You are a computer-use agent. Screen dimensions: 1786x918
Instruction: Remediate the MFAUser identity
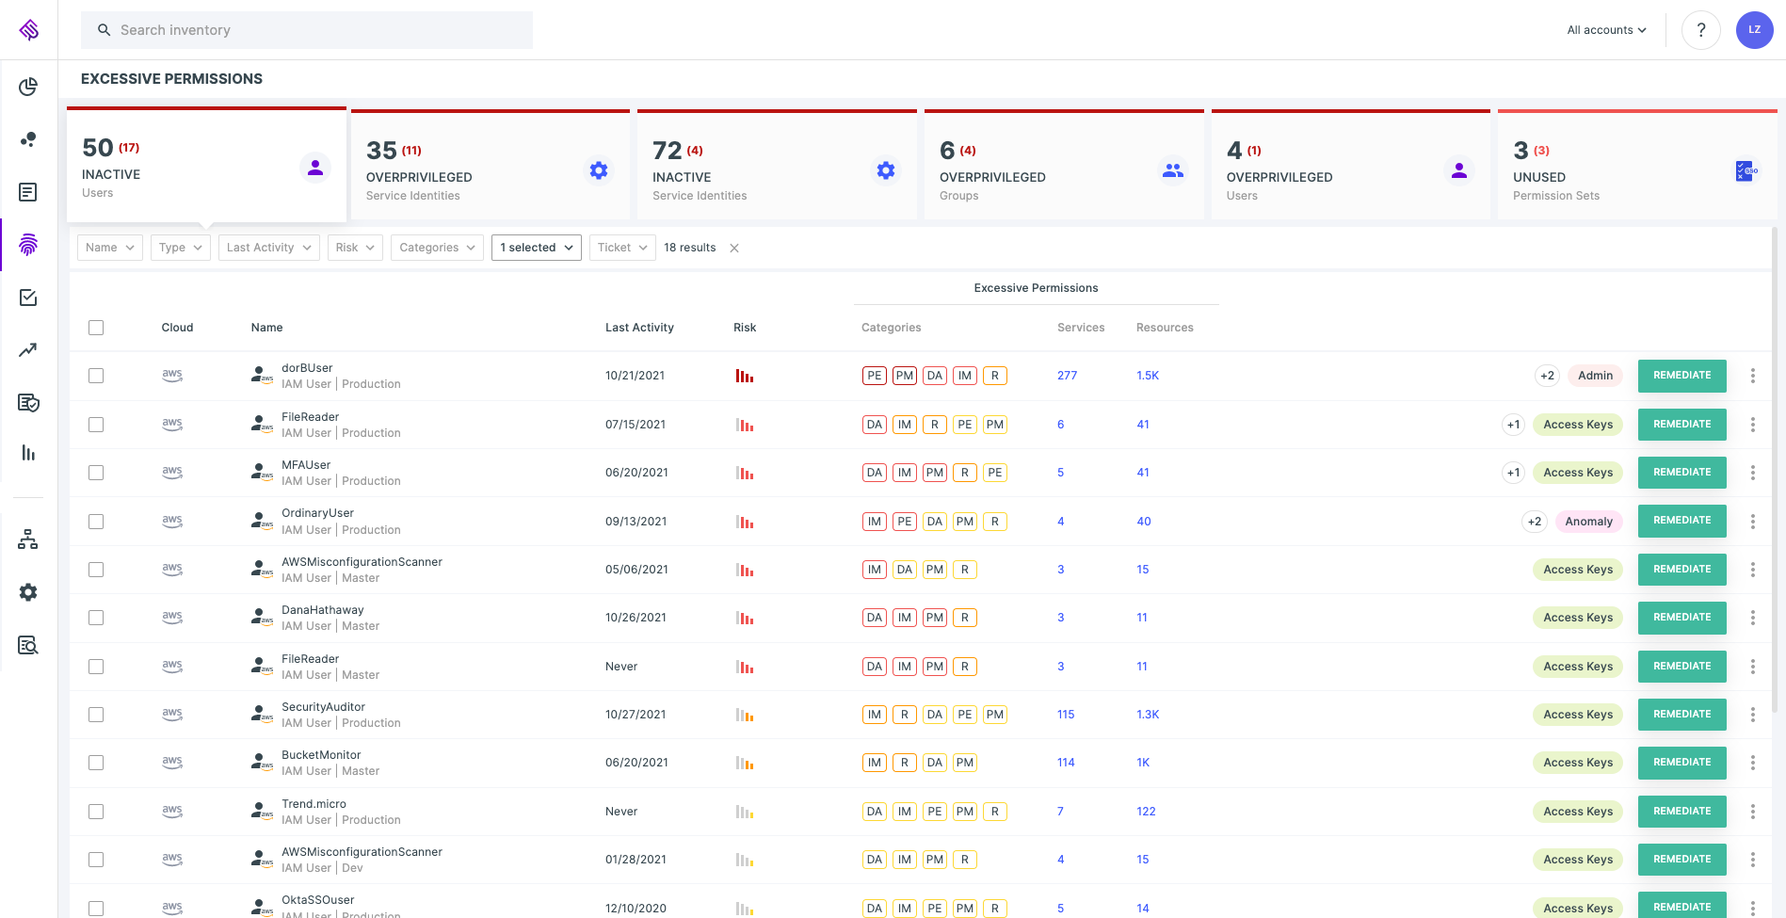coord(1682,473)
